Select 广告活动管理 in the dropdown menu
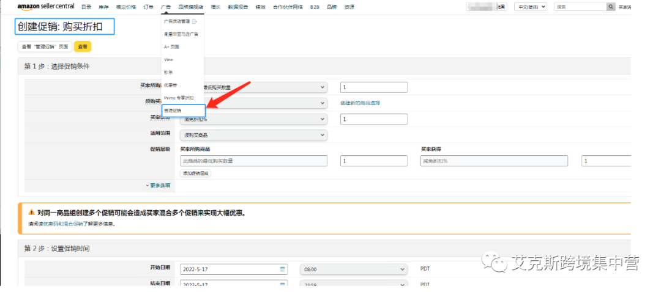This screenshot has width=661, height=292. (x=177, y=21)
